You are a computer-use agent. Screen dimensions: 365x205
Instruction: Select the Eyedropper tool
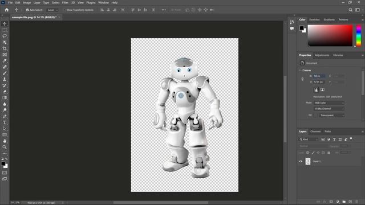(5, 61)
